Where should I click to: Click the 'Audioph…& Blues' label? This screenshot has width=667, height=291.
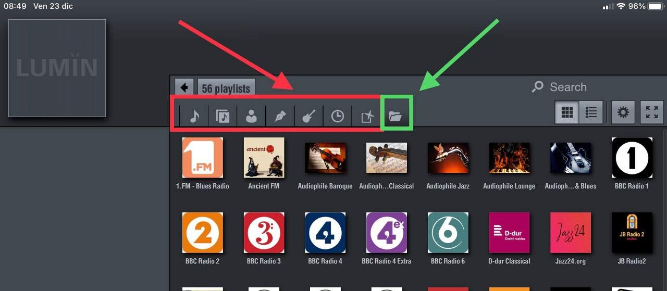pyautogui.click(x=571, y=186)
